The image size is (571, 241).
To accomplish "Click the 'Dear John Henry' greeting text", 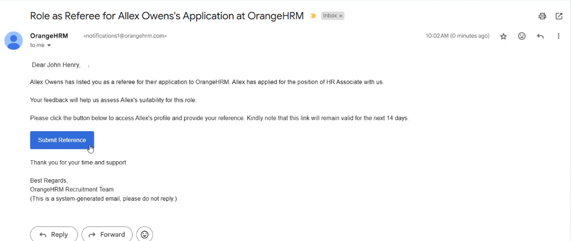I will click(56, 65).
